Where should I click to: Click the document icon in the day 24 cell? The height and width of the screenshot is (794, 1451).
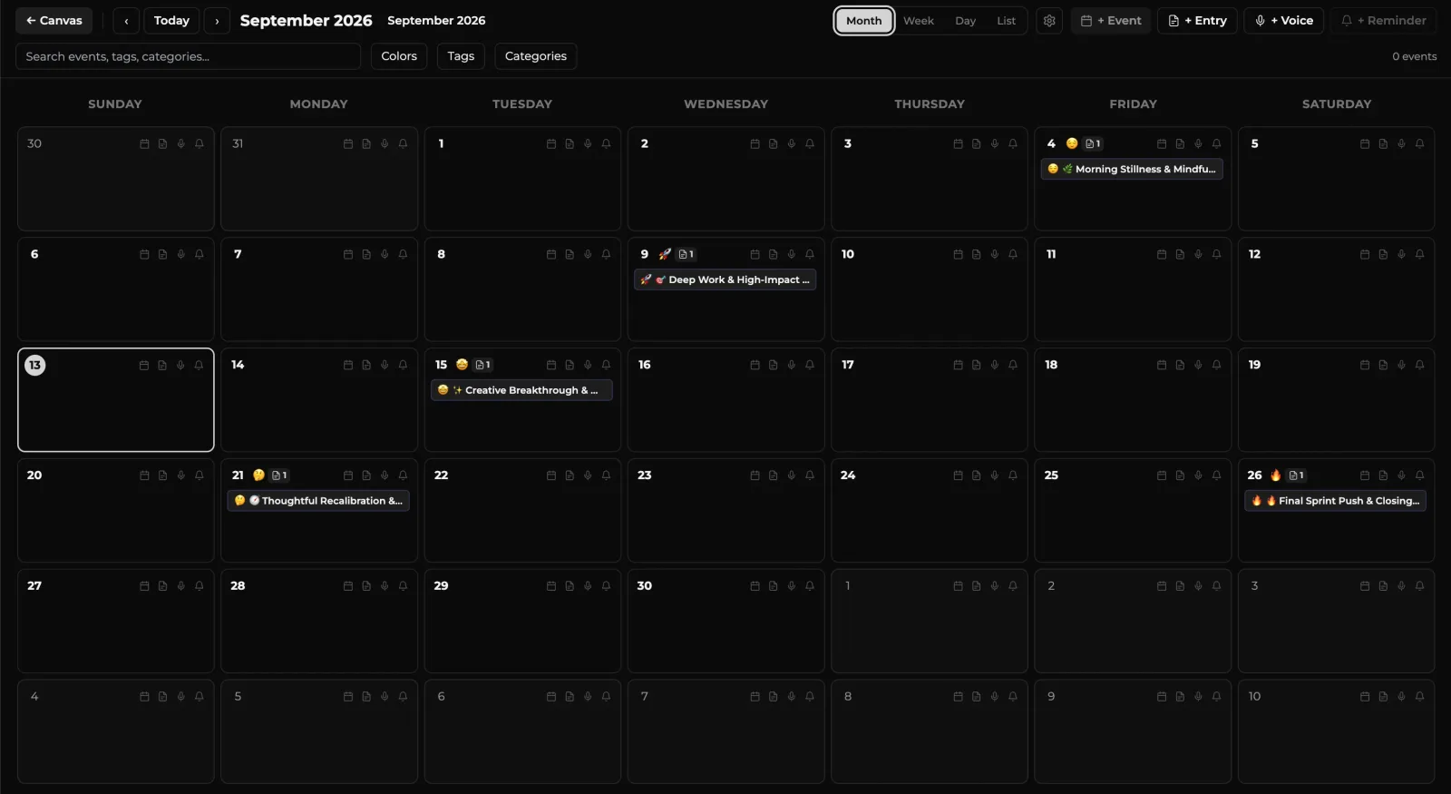(x=977, y=475)
